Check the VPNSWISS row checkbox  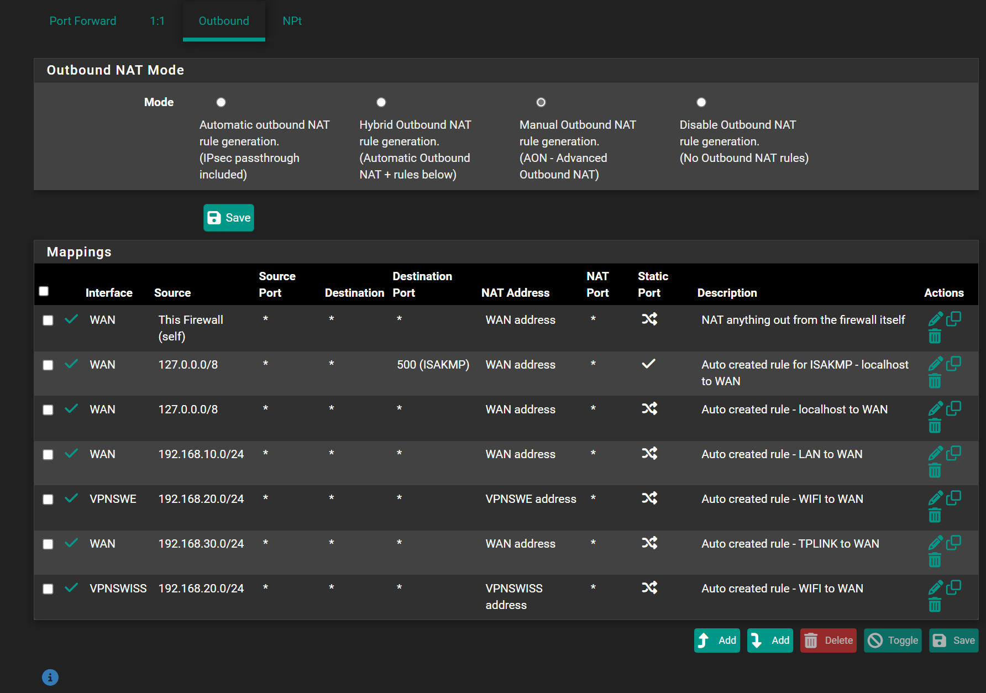coord(48,589)
